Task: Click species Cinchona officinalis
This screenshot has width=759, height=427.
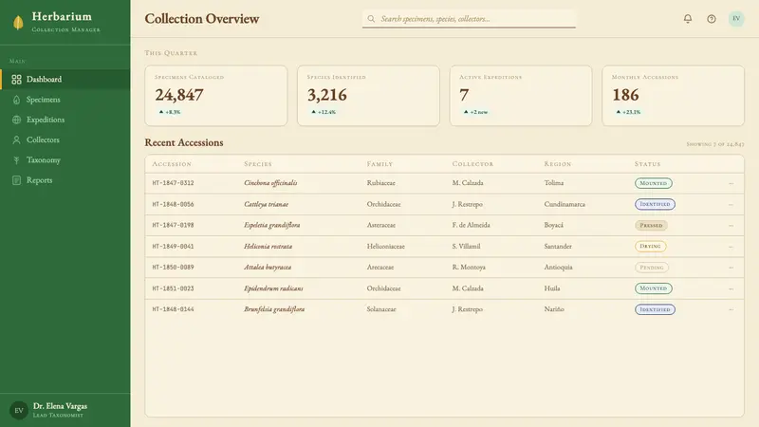Action: [270, 183]
